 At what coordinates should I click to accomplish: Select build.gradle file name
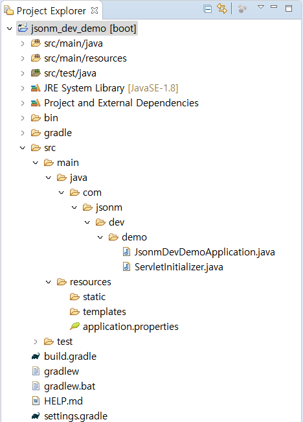coord(70,357)
